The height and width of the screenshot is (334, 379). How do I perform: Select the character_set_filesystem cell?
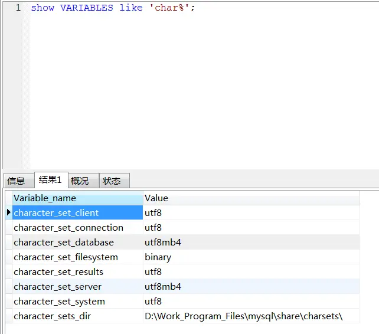click(x=77, y=257)
